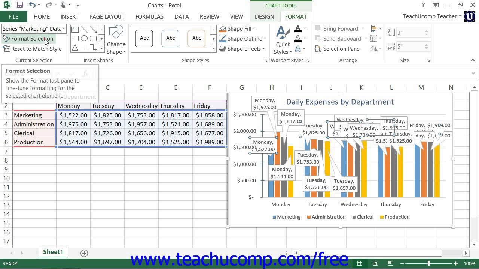This screenshot has width=479, height=269.
Task: Expand the Insert Shapes gallery More arrow
Action: click(101, 48)
